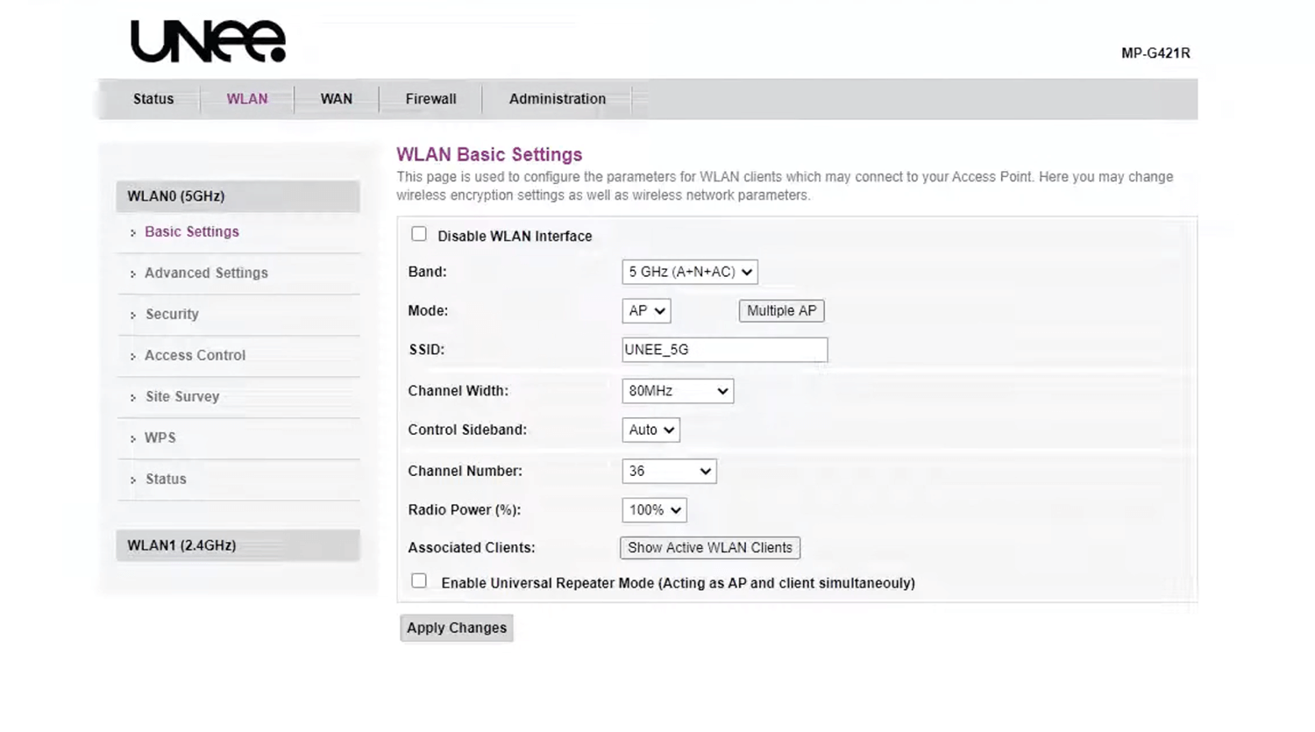Screen dimensions: 1315x732
Task: Click the Apply Changes button
Action: coord(456,628)
